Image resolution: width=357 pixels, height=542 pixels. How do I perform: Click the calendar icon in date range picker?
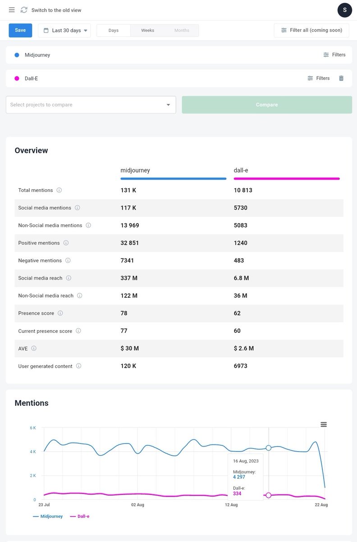pyautogui.click(x=46, y=30)
